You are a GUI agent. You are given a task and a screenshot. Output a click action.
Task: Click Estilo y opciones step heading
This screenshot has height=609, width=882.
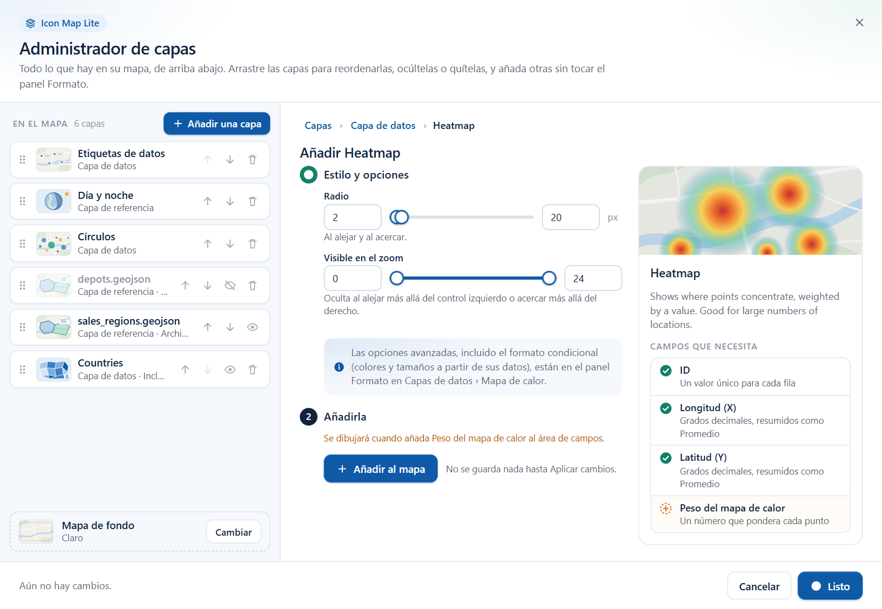(x=366, y=175)
